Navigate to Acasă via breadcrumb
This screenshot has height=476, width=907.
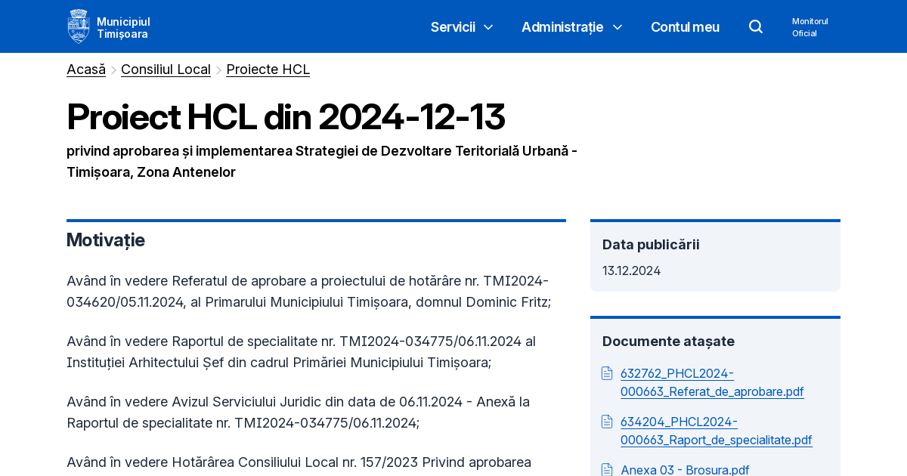coord(85,69)
